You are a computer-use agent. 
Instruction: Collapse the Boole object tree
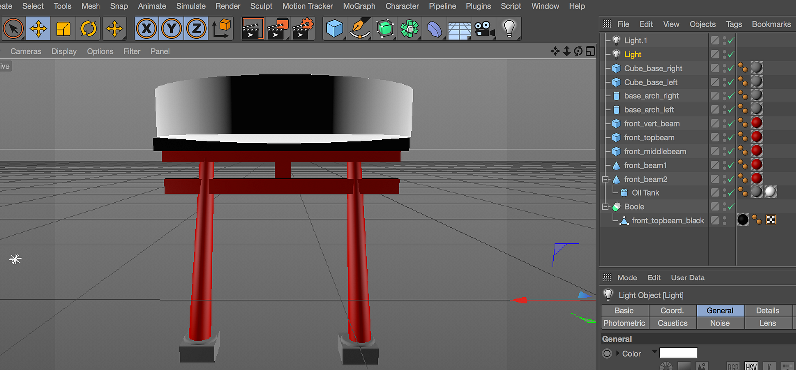pos(605,207)
